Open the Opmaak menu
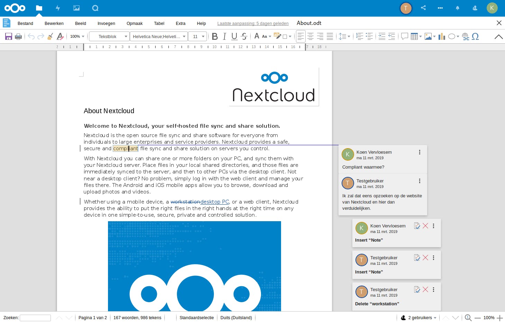The height and width of the screenshot is (324, 505). click(135, 24)
